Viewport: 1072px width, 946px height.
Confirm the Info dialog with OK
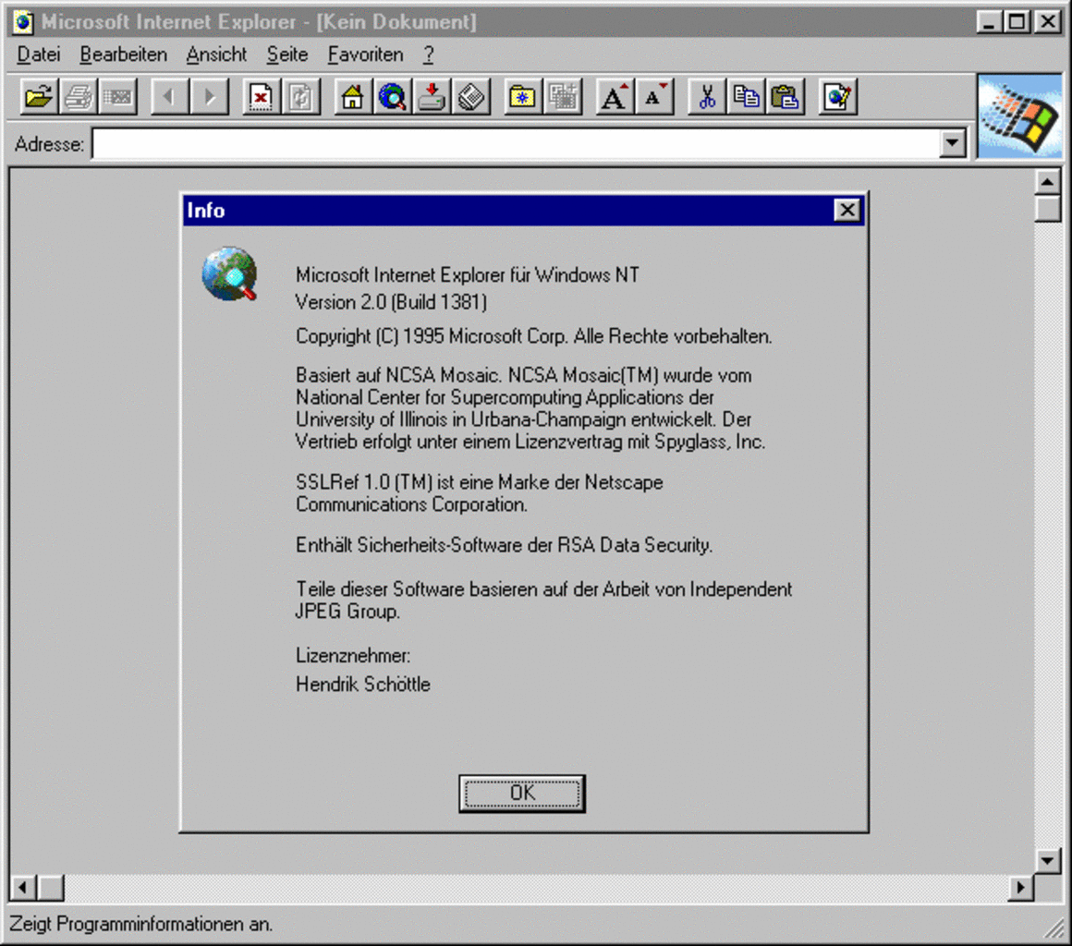click(x=522, y=793)
